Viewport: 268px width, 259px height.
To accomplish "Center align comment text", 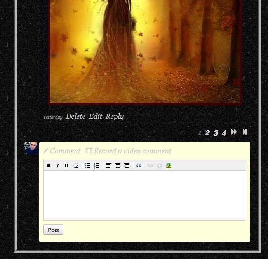I will (x=118, y=165).
